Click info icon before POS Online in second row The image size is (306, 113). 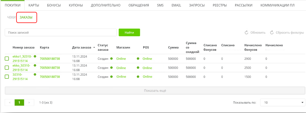pos(138,68)
